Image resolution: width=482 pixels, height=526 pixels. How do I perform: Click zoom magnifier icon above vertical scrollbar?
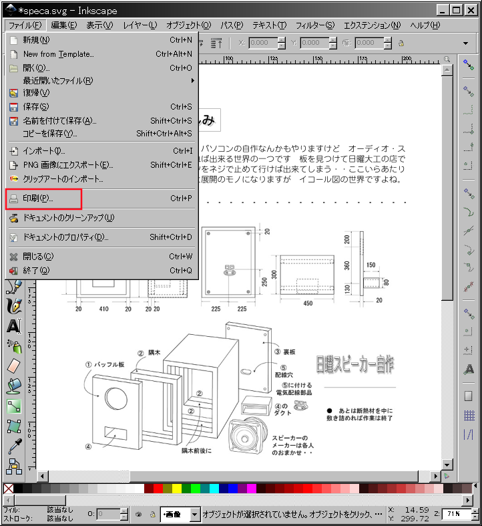tap(447, 59)
